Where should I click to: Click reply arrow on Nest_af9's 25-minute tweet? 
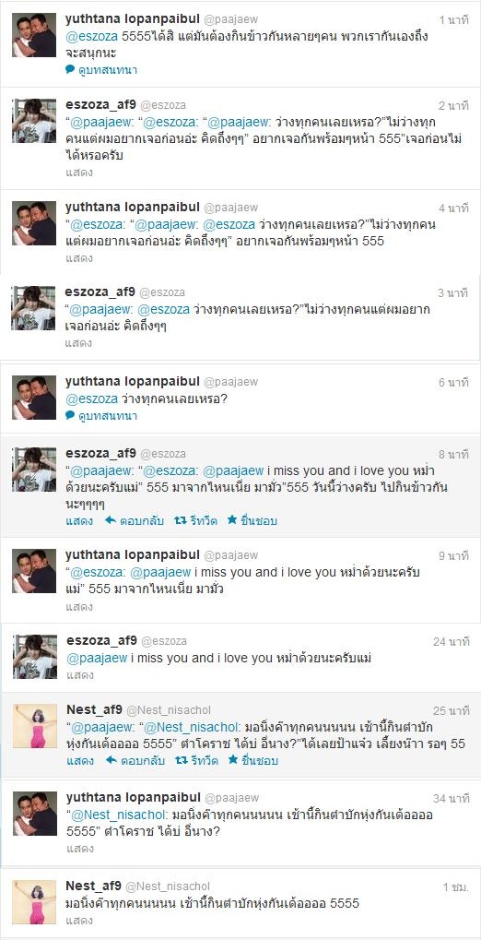(x=111, y=760)
